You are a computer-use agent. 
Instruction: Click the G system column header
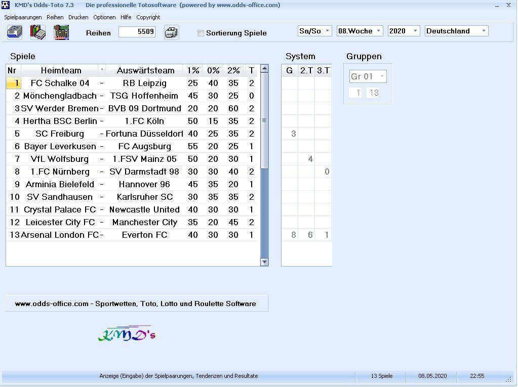290,71
